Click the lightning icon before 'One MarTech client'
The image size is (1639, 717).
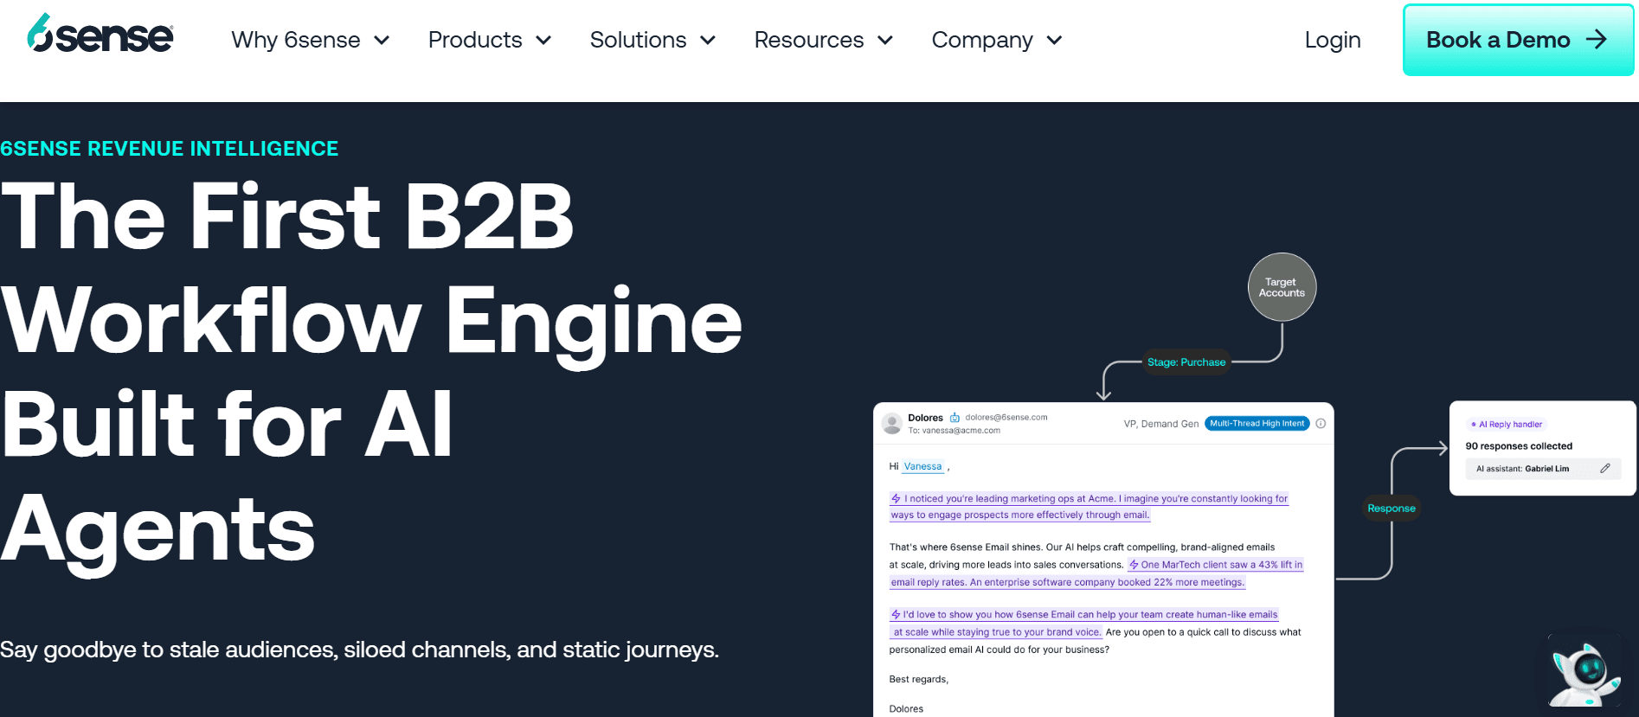[x=1134, y=565]
